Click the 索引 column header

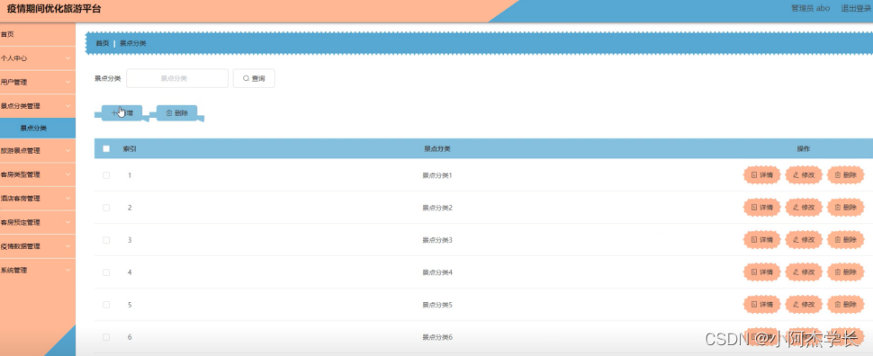tap(130, 148)
